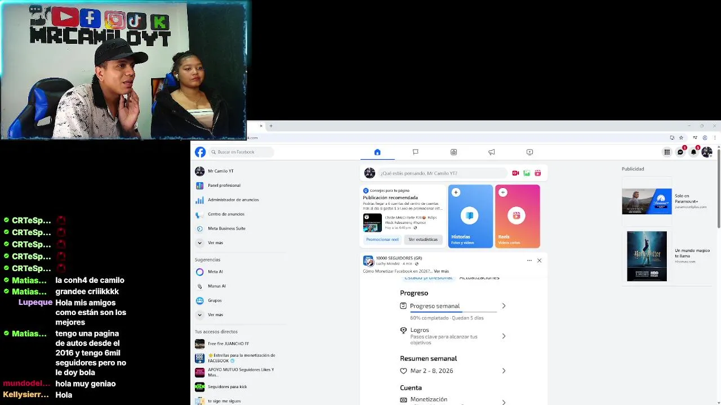Open the Home feed tab icon
Viewport: 721px width, 405px height.
pyautogui.click(x=377, y=152)
